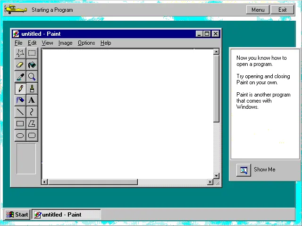Viewport: 302px width, 226px height.
Task: Click the tour Menu button
Action: pos(258,9)
